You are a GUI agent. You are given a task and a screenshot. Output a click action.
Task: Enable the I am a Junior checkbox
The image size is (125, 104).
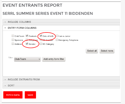pyautogui.click(x=57, y=36)
